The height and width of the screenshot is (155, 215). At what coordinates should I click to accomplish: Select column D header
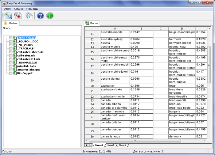click(182, 28)
